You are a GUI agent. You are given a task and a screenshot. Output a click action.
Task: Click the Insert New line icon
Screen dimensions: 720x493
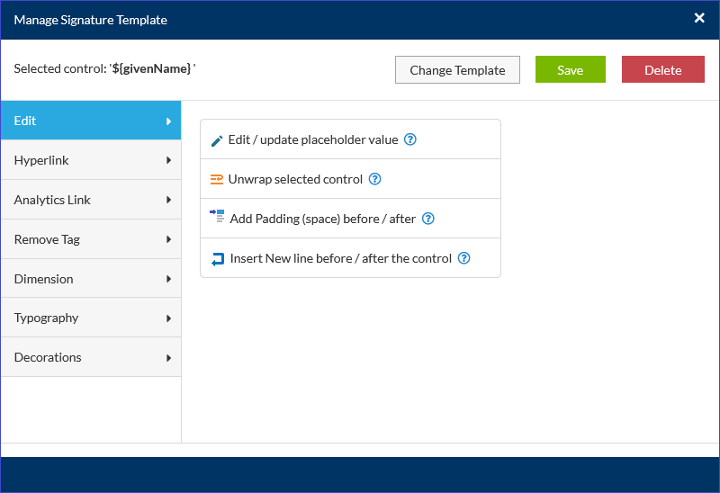(x=217, y=259)
